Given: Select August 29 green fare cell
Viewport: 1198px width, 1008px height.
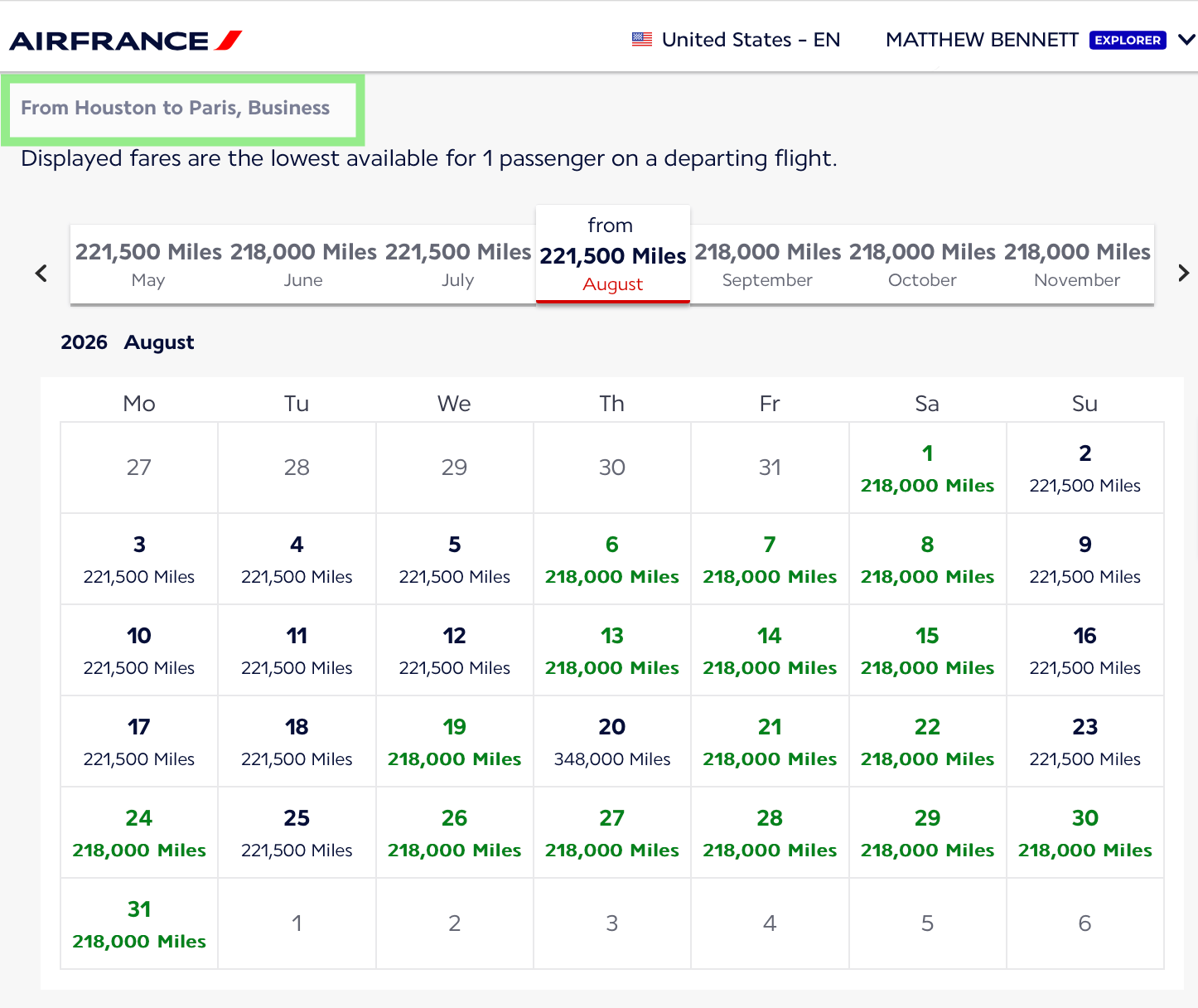Looking at the screenshot, I should coord(928,832).
